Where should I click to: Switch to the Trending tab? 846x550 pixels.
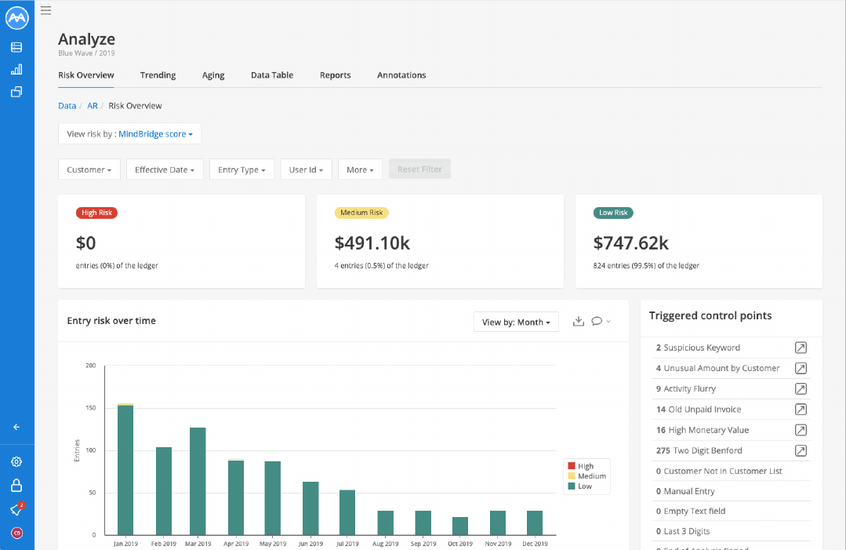point(158,75)
